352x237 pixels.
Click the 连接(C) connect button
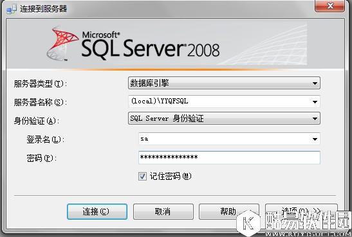(97, 211)
